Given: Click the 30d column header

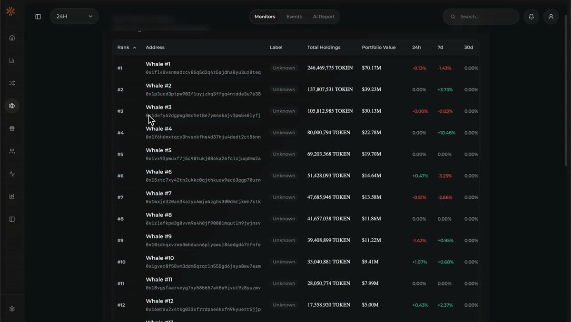Looking at the screenshot, I should coord(469,48).
